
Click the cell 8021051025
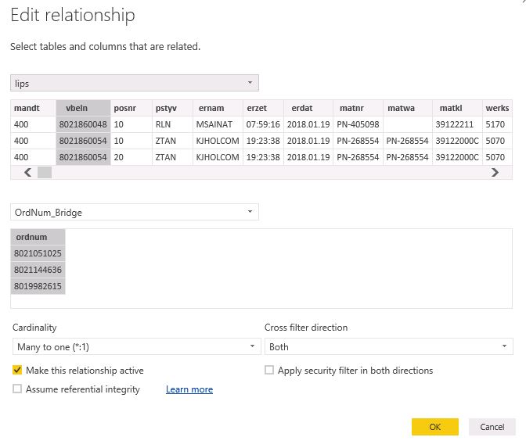pyautogui.click(x=38, y=253)
